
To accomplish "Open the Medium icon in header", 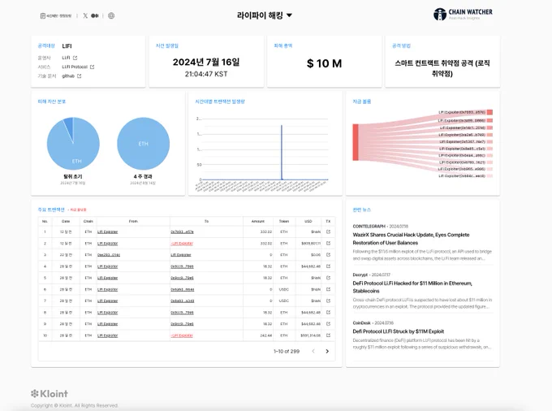I will pos(95,15).
